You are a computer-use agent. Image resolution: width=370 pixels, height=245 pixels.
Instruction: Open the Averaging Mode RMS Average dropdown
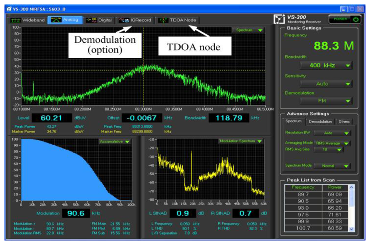pos(332,143)
